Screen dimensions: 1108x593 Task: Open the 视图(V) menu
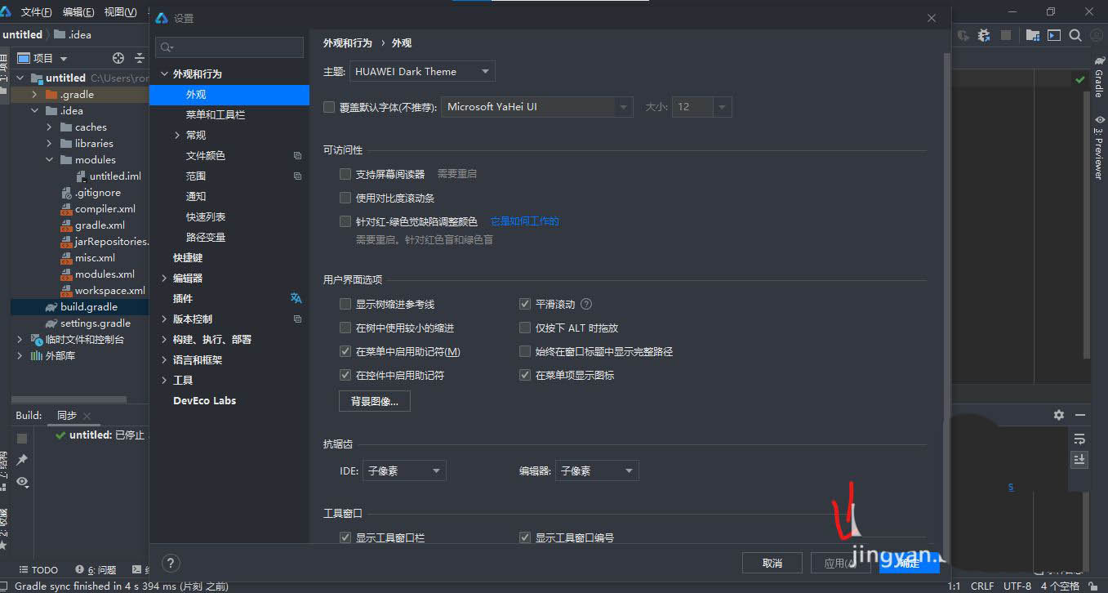pyautogui.click(x=121, y=11)
